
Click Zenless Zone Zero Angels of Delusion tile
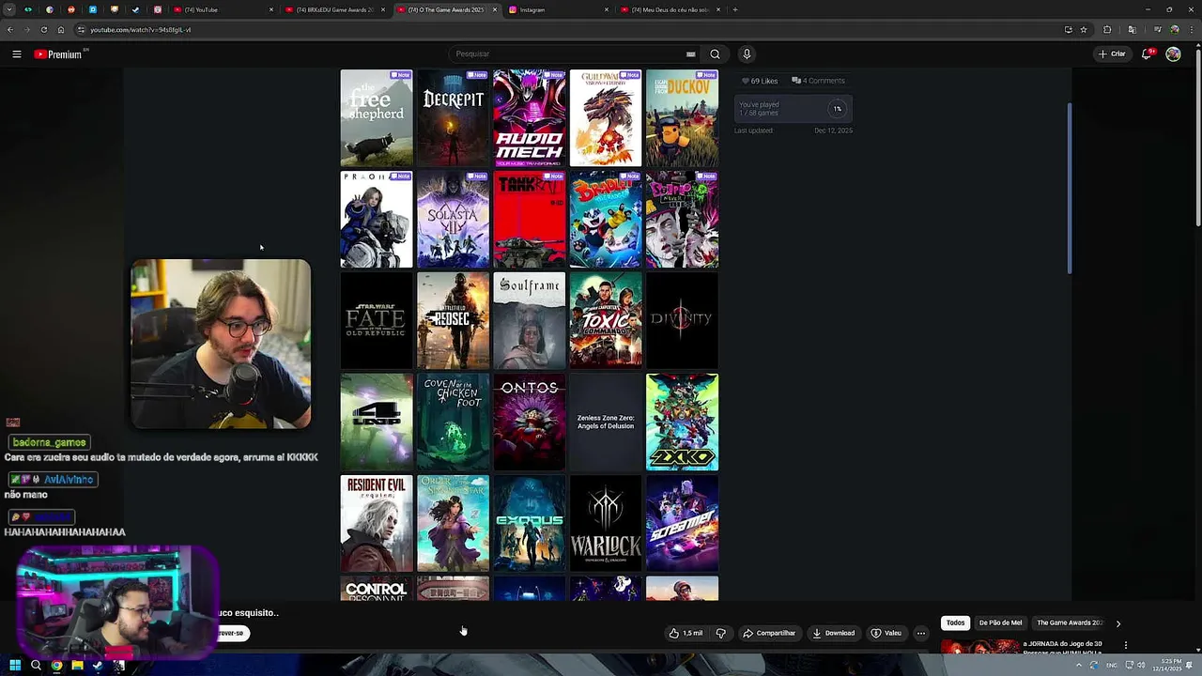click(x=606, y=422)
